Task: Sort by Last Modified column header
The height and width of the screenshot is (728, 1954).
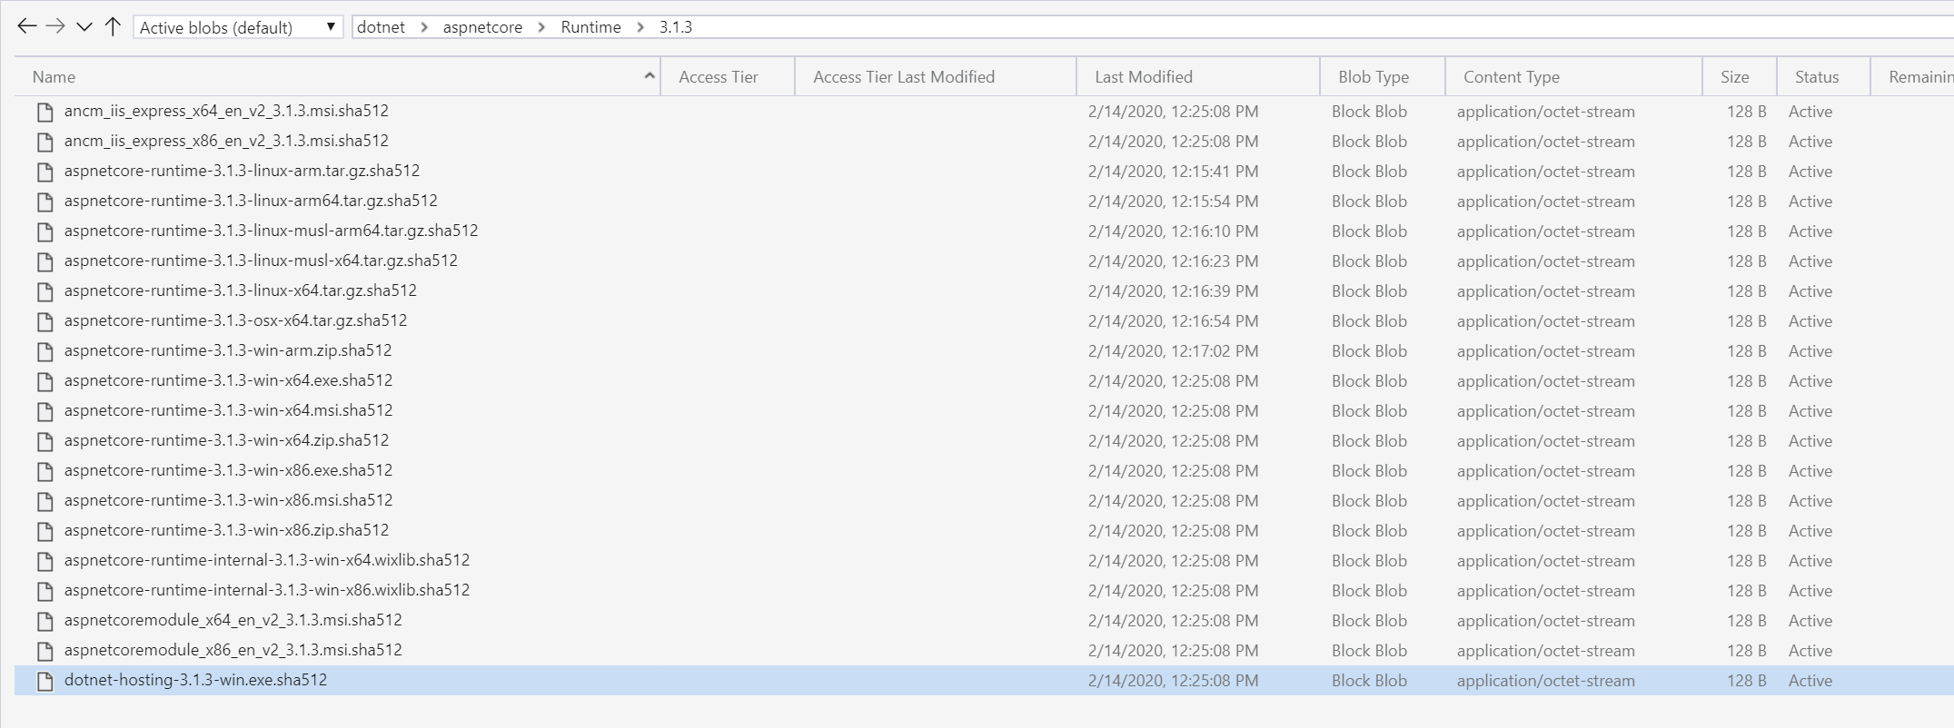Action: click(1144, 77)
